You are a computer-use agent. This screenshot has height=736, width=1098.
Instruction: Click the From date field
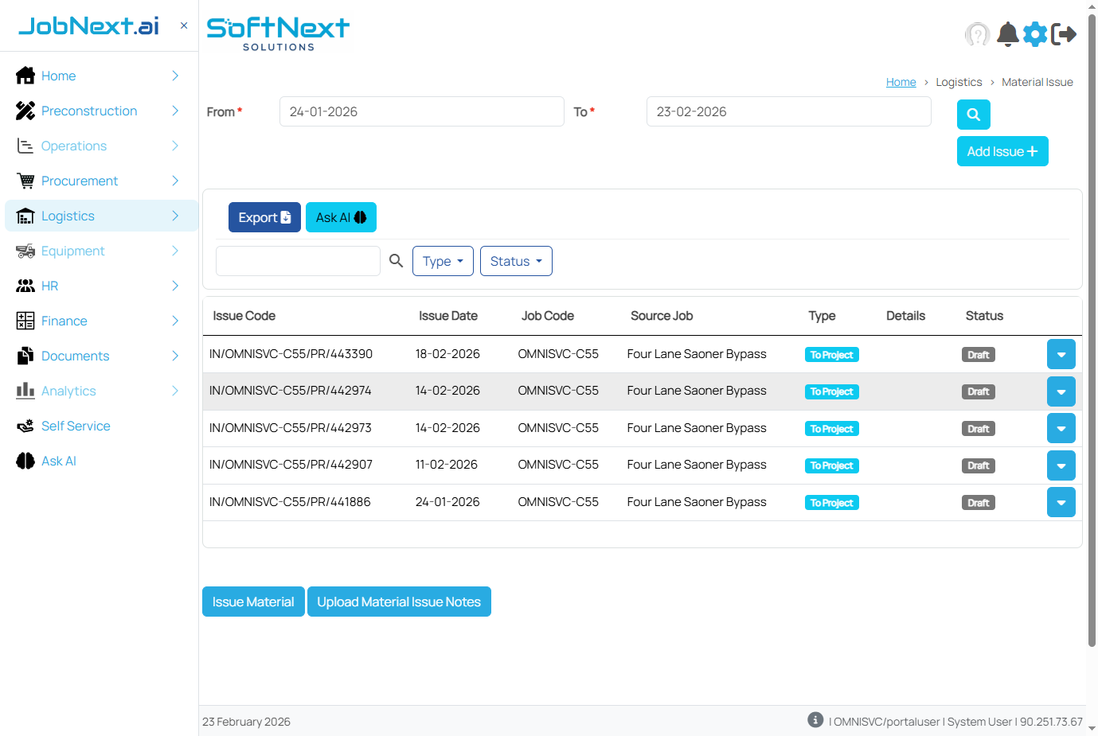coord(421,111)
